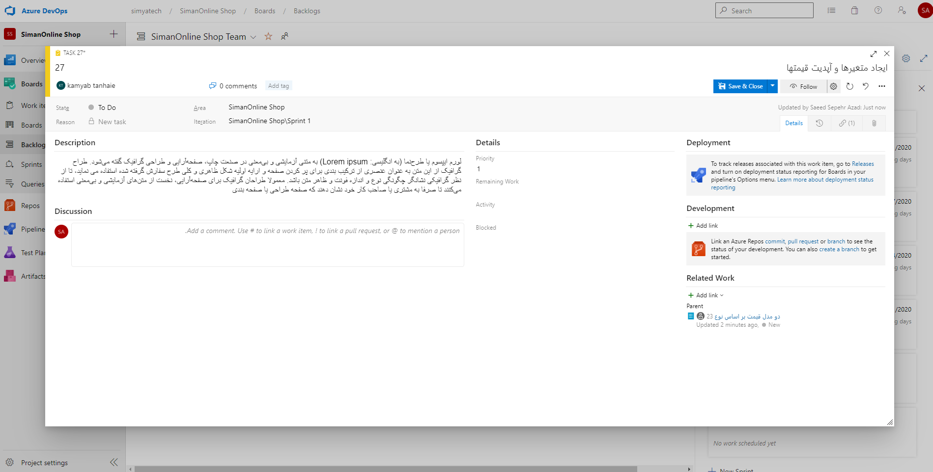Favorite the SimanOnline Shop Team with star
Image resolution: width=933 pixels, height=472 pixels.
(268, 36)
